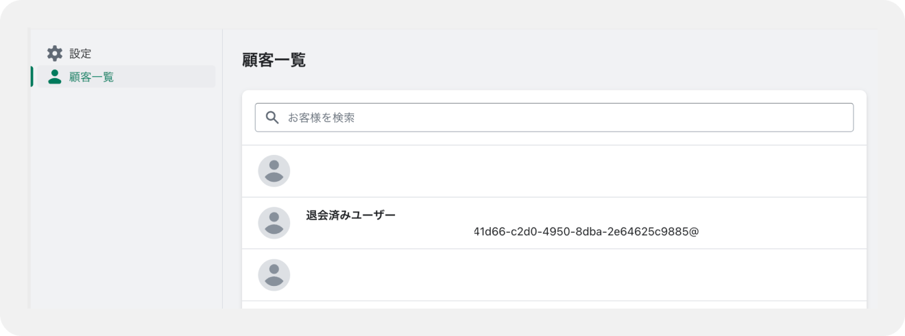The height and width of the screenshot is (336, 905).
Task: Click the gear icon beside 設定
Action: 55,53
